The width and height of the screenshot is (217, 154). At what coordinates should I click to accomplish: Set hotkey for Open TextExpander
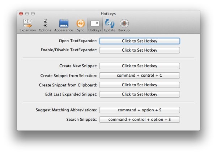140,41
